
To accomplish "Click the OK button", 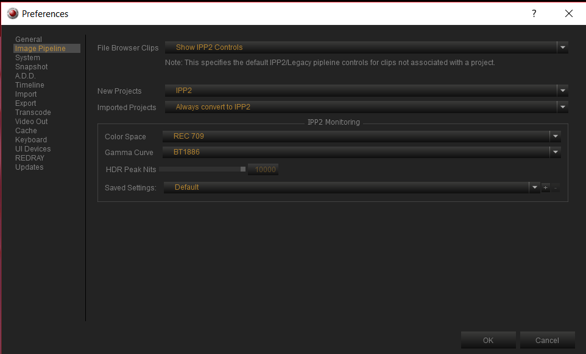I will click(x=488, y=340).
